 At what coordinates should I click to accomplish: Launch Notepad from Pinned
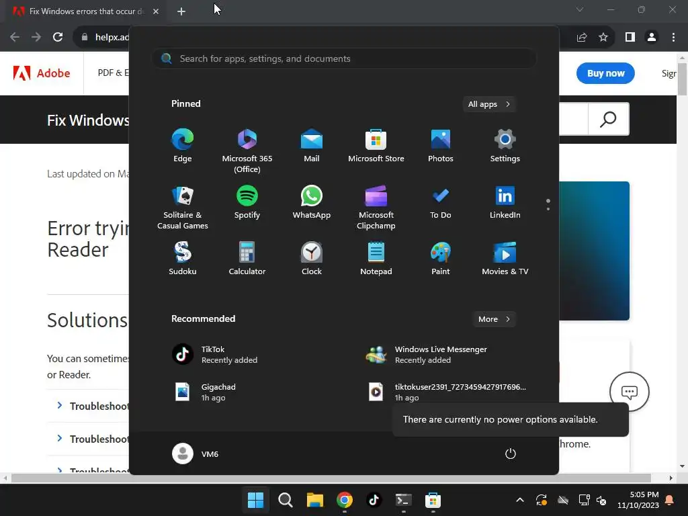point(376,259)
